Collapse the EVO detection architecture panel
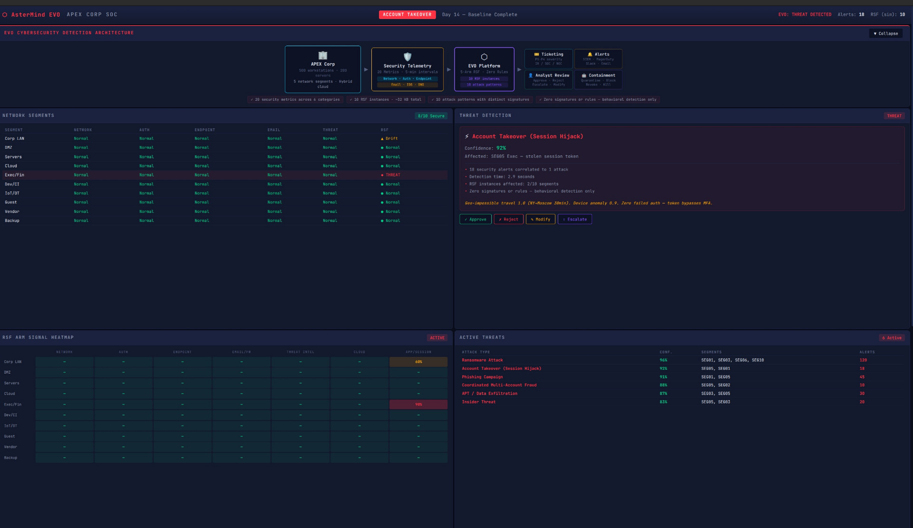This screenshot has width=913, height=528. (885, 33)
